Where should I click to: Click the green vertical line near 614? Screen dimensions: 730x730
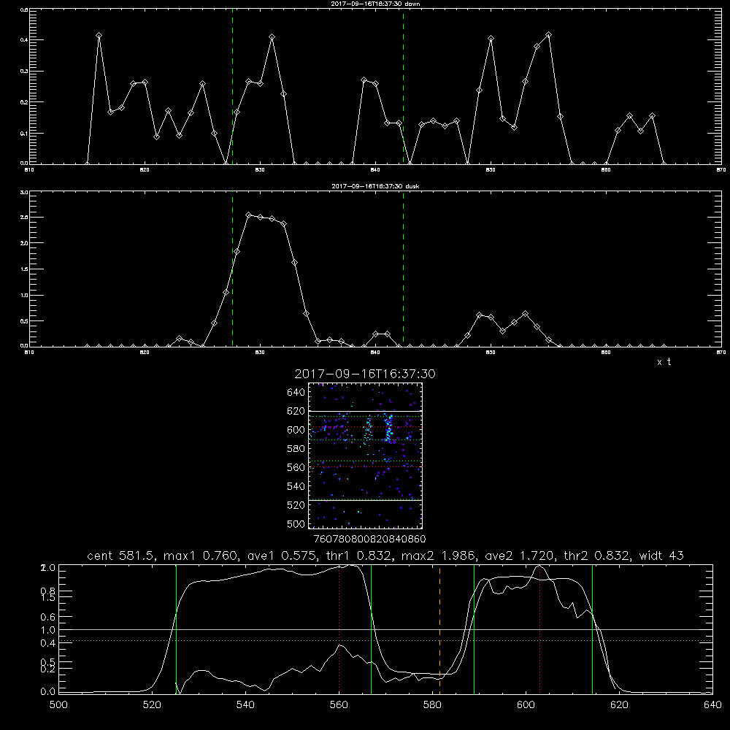(592, 629)
